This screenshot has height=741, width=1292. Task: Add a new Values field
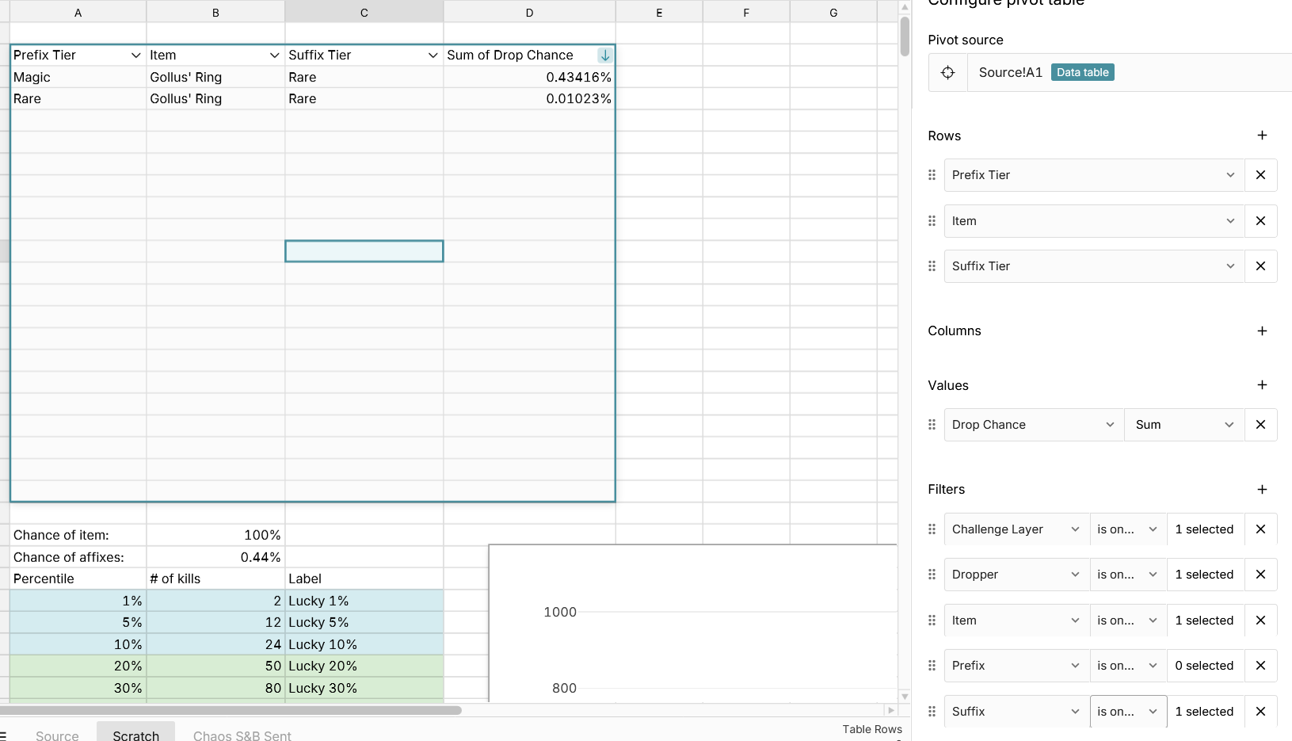pos(1262,385)
